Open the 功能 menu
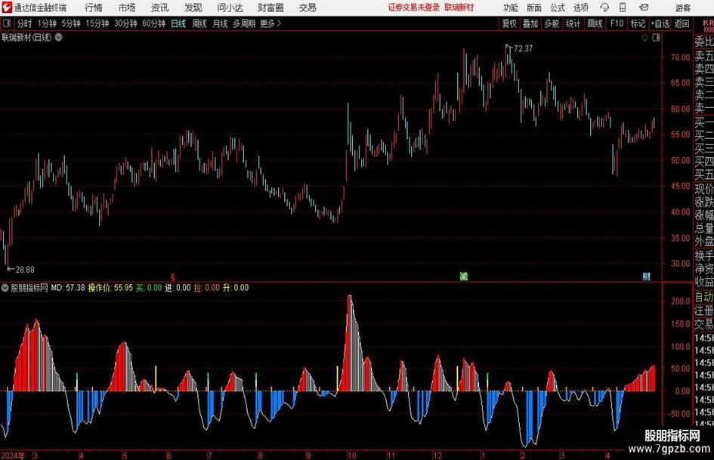 coord(511,8)
